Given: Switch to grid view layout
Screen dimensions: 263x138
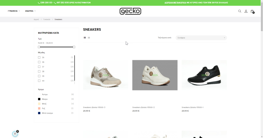Looking at the screenshot, I should [x=85, y=38].
